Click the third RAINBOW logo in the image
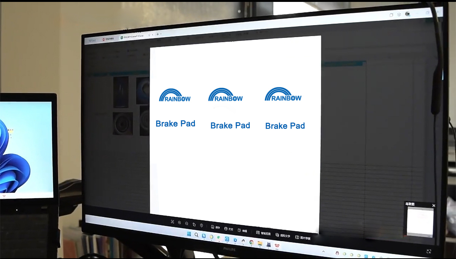Screen dimensions: 456x259 (283, 94)
